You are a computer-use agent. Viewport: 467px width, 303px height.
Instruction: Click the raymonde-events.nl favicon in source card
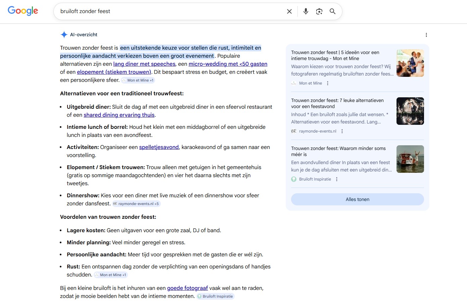[294, 131]
